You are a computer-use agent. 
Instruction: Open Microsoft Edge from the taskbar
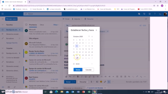[x=56, y=92]
